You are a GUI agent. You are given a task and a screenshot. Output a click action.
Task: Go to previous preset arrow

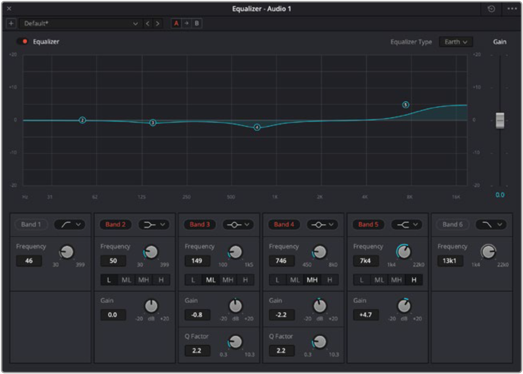point(147,23)
